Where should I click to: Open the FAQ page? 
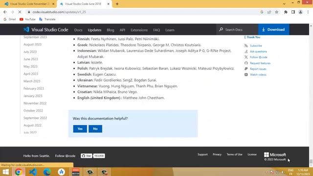tap(156, 30)
